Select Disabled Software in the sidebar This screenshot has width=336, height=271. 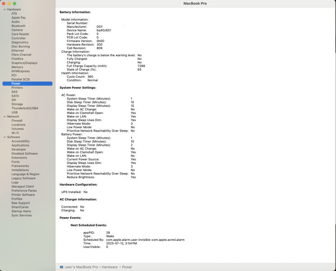coord(25,153)
